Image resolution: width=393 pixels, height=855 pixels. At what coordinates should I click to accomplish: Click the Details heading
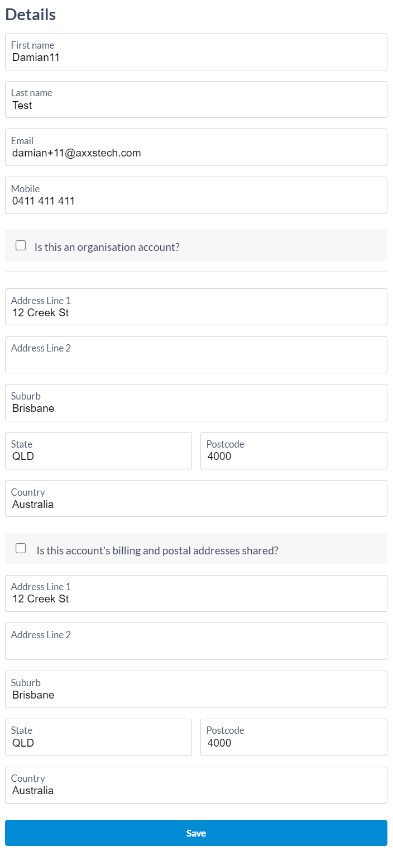click(x=31, y=15)
